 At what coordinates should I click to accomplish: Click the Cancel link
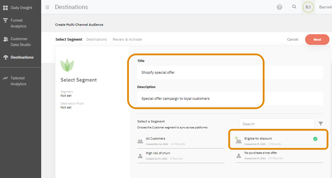click(x=292, y=40)
